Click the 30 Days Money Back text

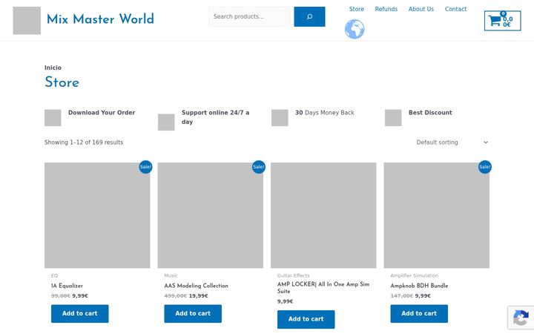tap(325, 113)
